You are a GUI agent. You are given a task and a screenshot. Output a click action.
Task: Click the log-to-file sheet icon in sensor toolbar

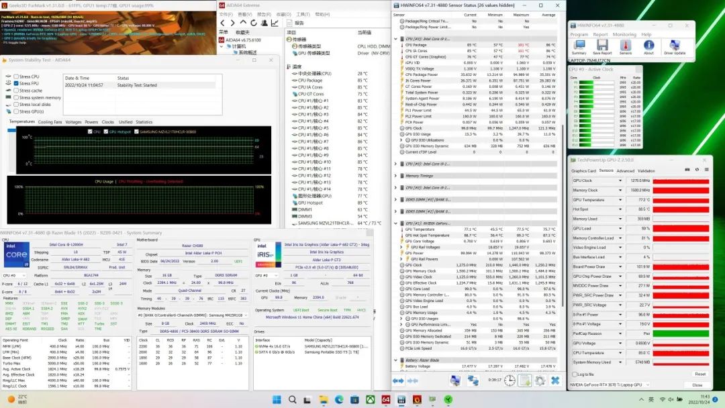click(x=525, y=380)
